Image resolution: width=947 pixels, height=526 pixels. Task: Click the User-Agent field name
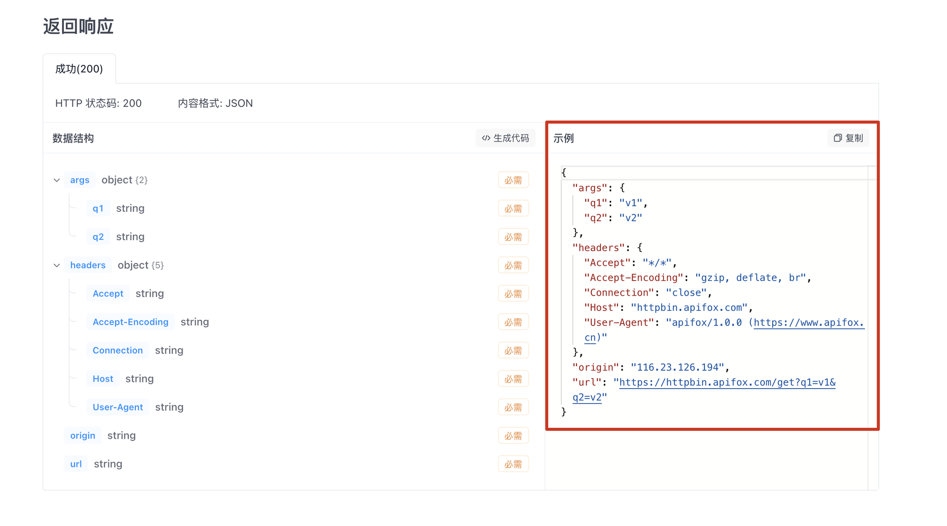pos(117,408)
